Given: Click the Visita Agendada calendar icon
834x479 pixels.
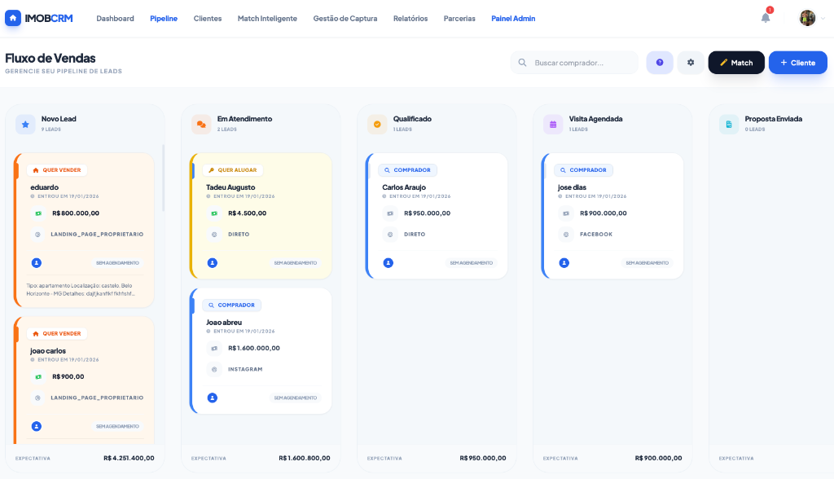Looking at the screenshot, I should [x=553, y=124].
